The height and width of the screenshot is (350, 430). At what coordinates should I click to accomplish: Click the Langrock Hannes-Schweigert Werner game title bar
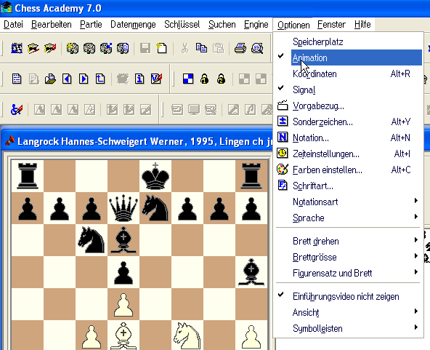(x=137, y=141)
